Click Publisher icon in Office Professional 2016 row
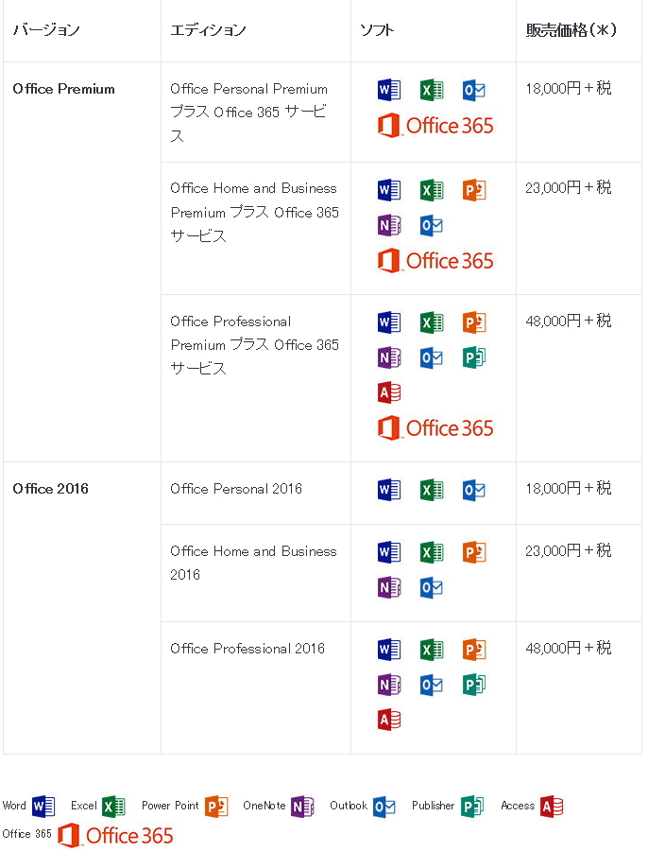This screenshot has height=851, width=648. point(474,685)
